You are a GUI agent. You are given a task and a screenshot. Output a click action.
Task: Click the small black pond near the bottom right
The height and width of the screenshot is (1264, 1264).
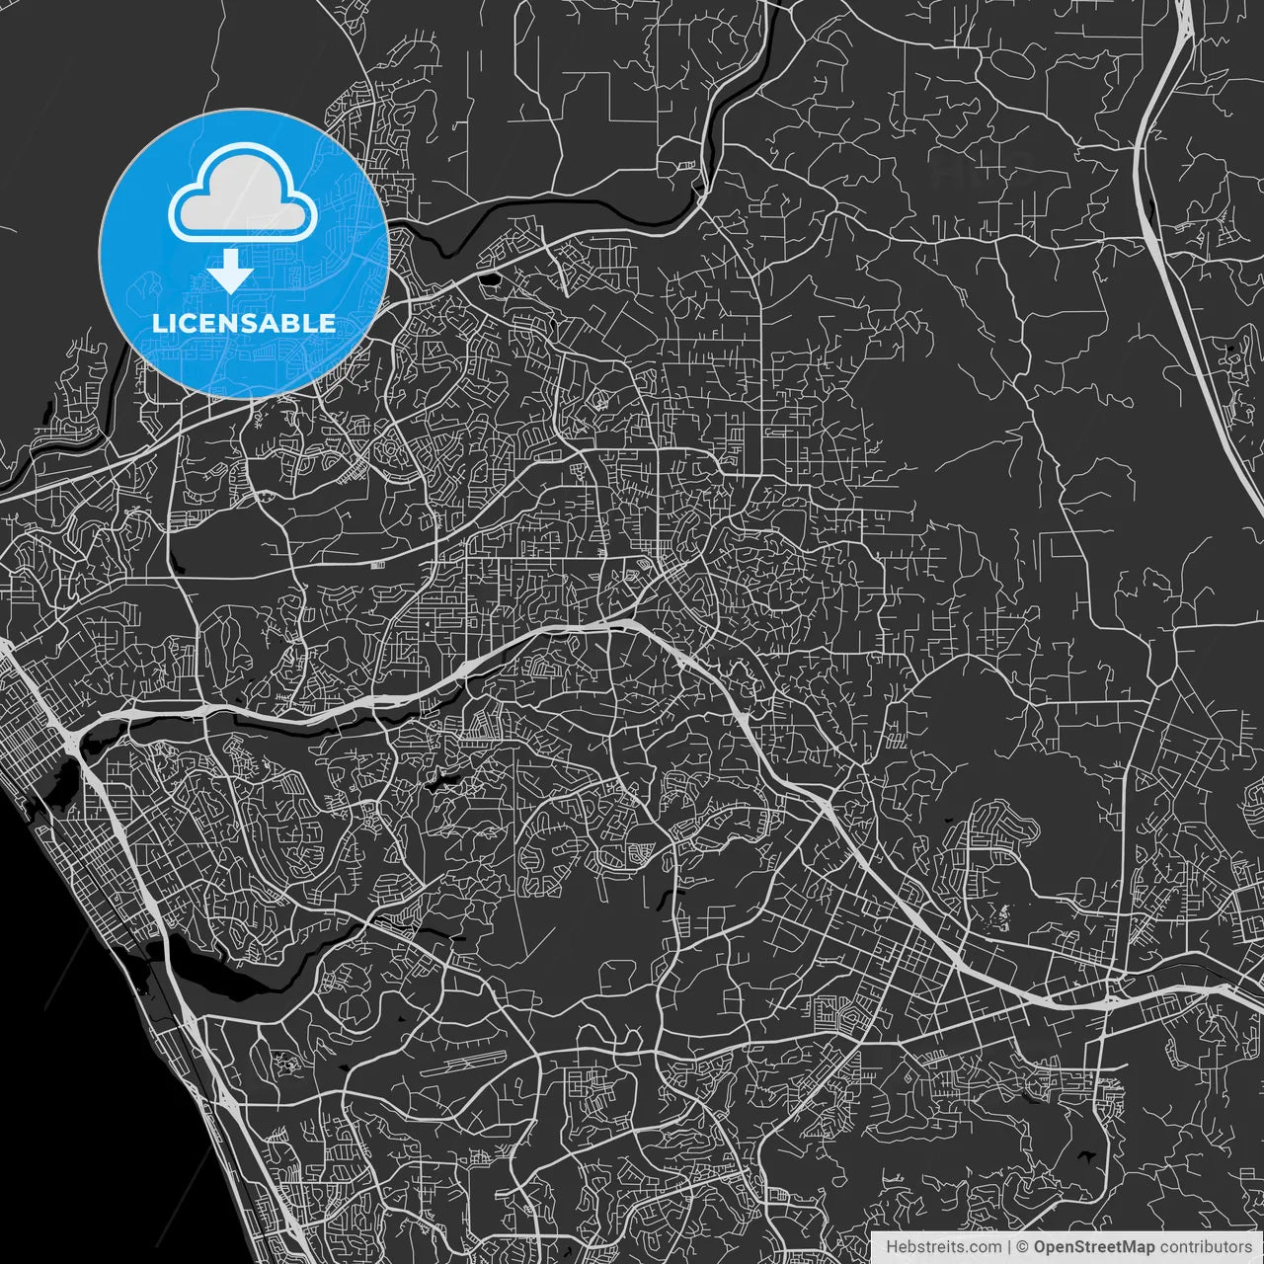coord(1086,1155)
